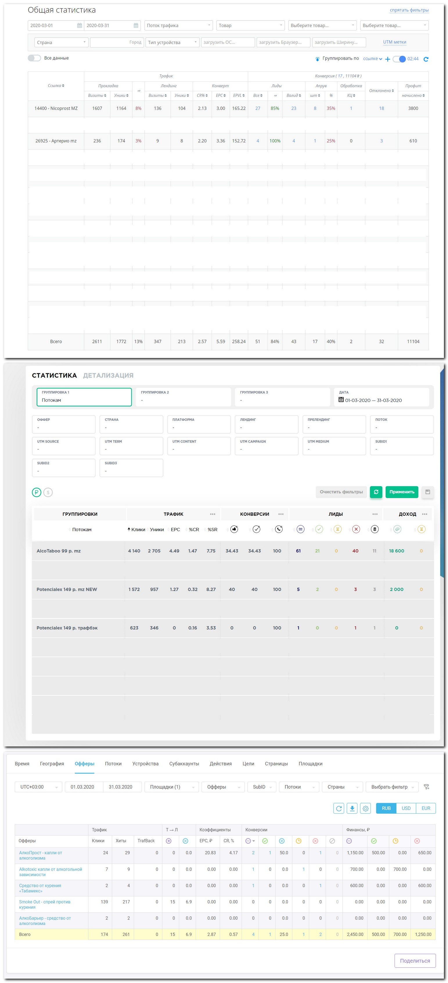The height and width of the screenshot is (983, 448).
Task: Switch finances currency to RUB
Action: (x=386, y=808)
